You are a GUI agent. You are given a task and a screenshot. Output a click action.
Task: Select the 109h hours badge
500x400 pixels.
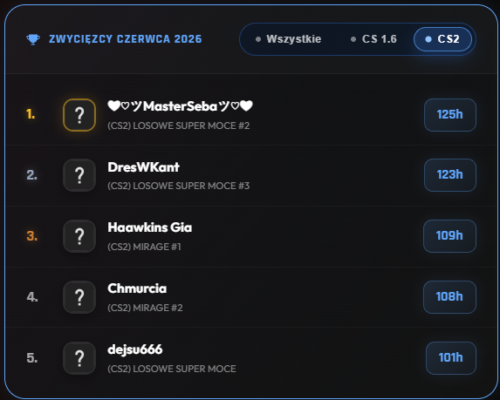[449, 236]
